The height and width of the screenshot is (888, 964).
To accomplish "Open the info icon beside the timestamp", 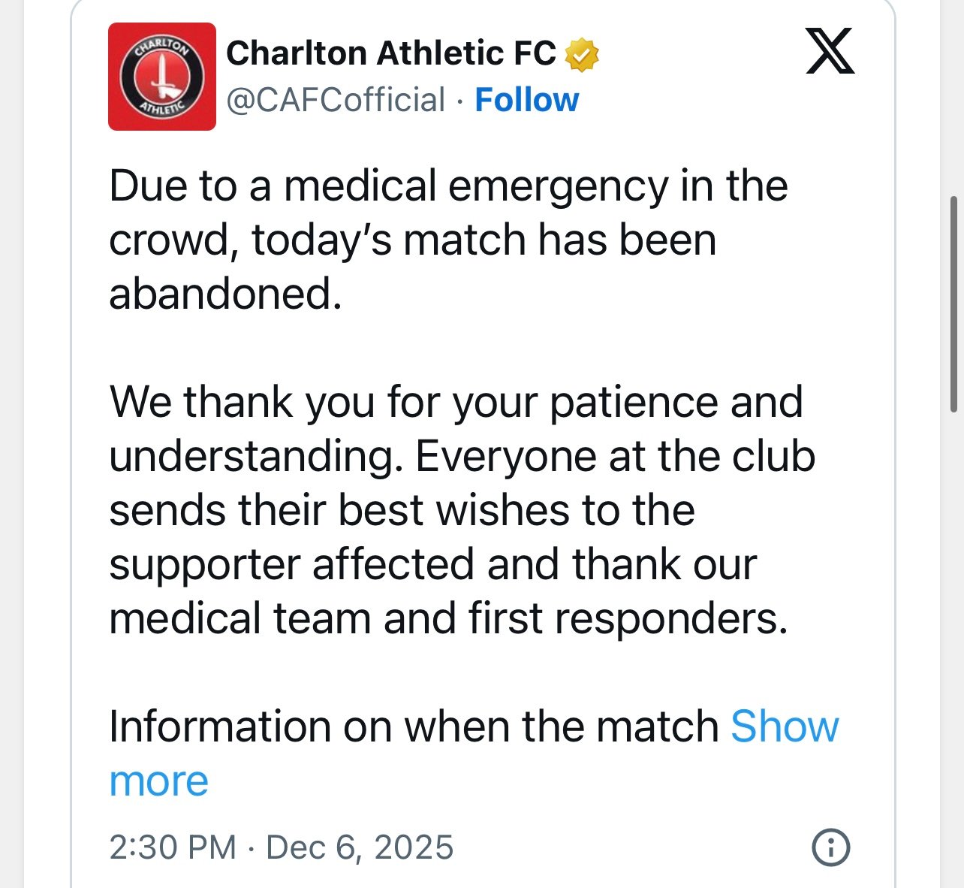I will click(x=831, y=847).
